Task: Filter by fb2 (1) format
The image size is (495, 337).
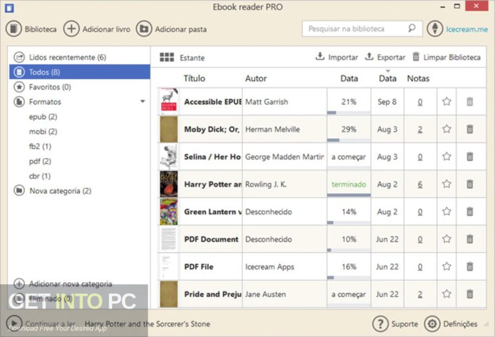Action: [40, 146]
